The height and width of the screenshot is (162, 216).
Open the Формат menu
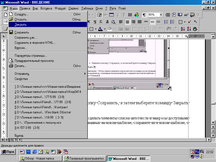(x=60, y=8)
